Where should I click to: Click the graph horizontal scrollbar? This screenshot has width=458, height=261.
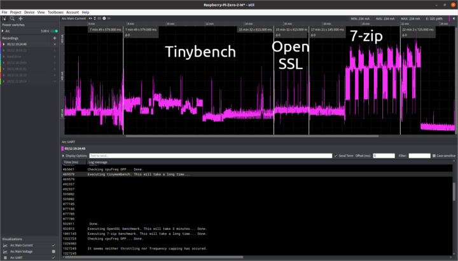click(252, 136)
